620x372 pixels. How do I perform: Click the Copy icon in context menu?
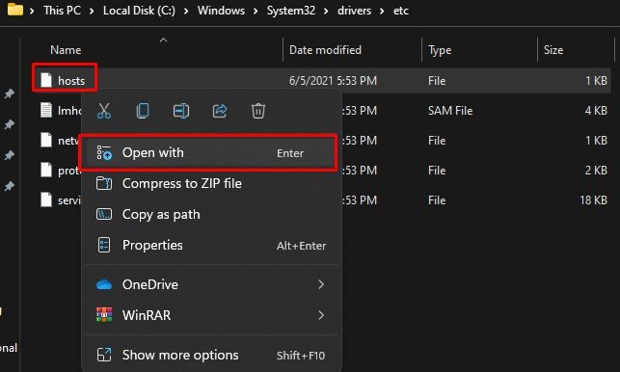pos(143,111)
